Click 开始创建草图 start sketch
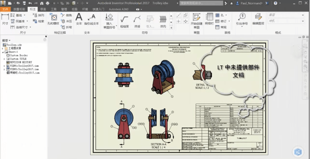The width and height of the screenshot is (310, 159). click(196, 21)
